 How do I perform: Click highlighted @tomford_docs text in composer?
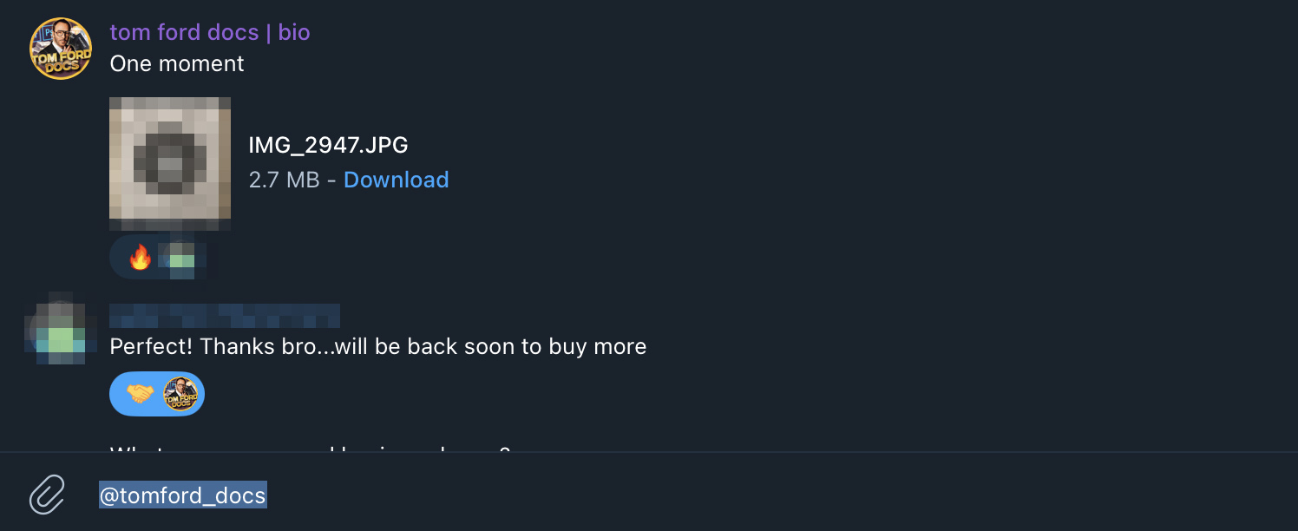[x=182, y=495]
